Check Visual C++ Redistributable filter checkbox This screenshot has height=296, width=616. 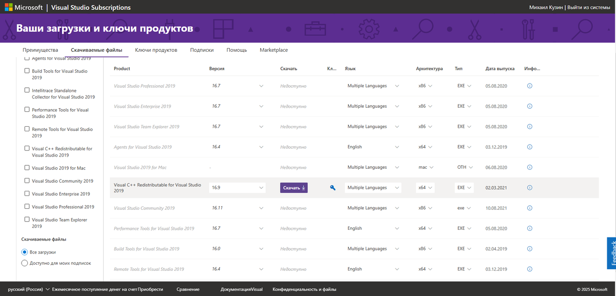(27, 148)
